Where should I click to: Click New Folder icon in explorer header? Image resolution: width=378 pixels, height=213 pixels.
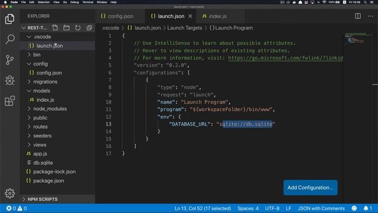[66, 28]
